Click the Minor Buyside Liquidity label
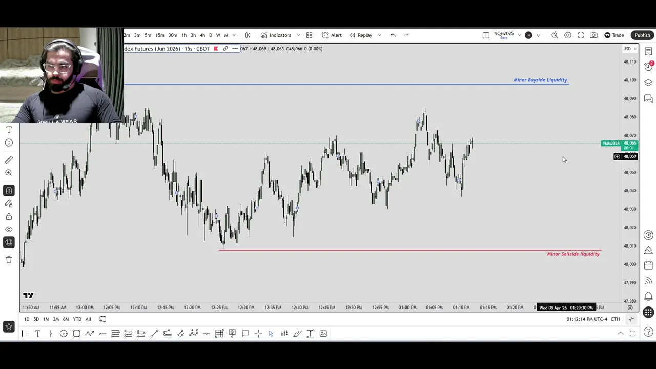 pyautogui.click(x=540, y=80)
